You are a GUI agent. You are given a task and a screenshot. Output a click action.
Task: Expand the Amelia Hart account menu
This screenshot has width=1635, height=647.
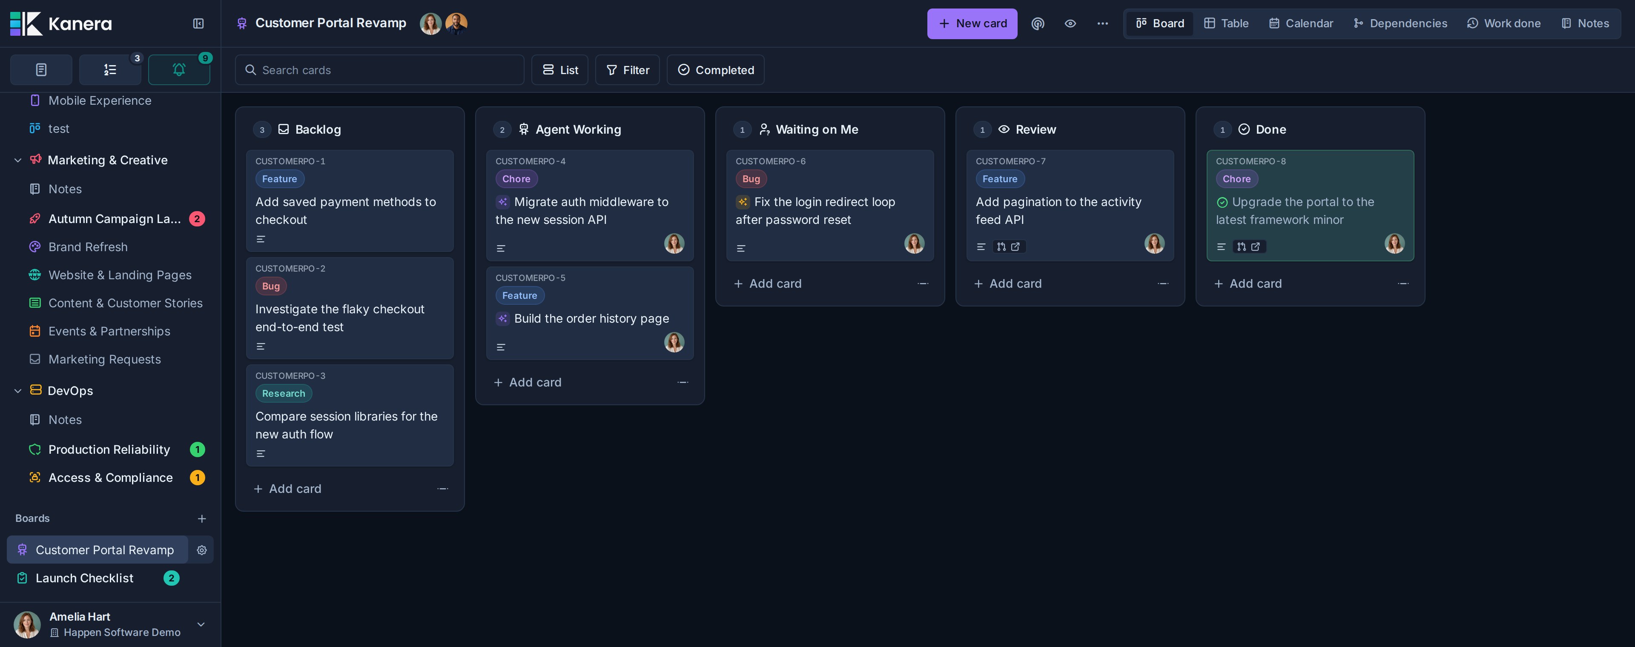[201, 624]
